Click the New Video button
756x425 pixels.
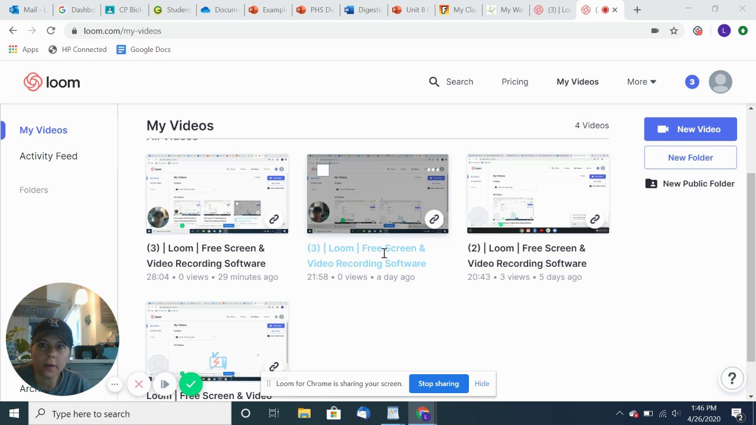point(690,129)
